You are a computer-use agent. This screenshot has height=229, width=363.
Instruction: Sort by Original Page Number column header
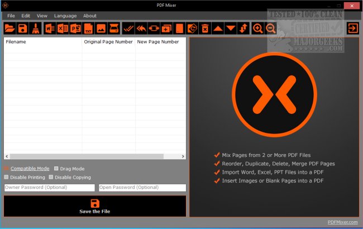tap(108, 42)
